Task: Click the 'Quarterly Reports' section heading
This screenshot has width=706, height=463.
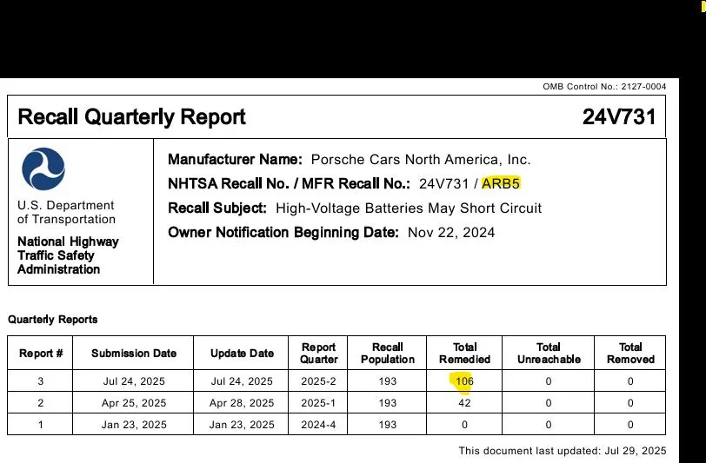Action: coord(53,320)
